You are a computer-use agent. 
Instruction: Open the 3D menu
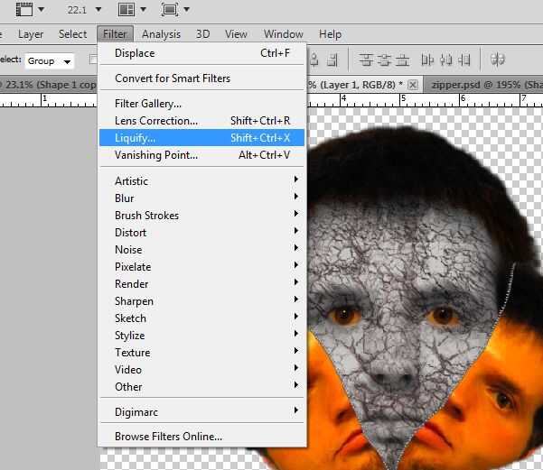(203, 34)
